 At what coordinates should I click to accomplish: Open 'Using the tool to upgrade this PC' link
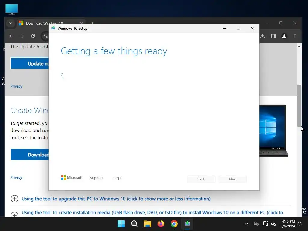coord(116,199)
